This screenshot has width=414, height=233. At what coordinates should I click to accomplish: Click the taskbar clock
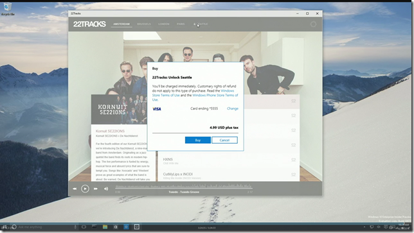click(404, 227)
